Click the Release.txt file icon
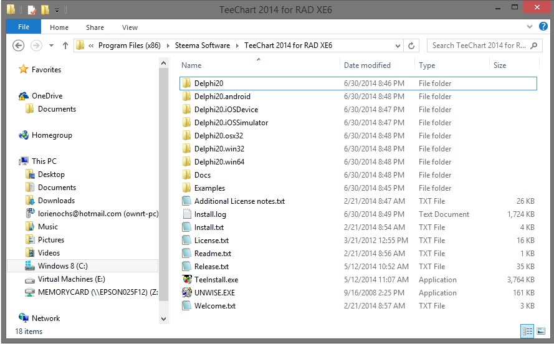Screen dimensions: 554x344 186,266
